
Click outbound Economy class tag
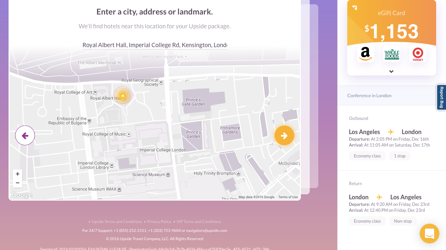367,156
